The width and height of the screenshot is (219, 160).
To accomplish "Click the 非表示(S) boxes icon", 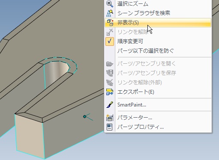I will [x=110, y=23].
